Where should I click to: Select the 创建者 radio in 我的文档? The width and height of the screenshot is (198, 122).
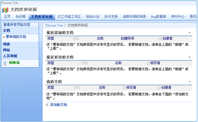point(159,87)
